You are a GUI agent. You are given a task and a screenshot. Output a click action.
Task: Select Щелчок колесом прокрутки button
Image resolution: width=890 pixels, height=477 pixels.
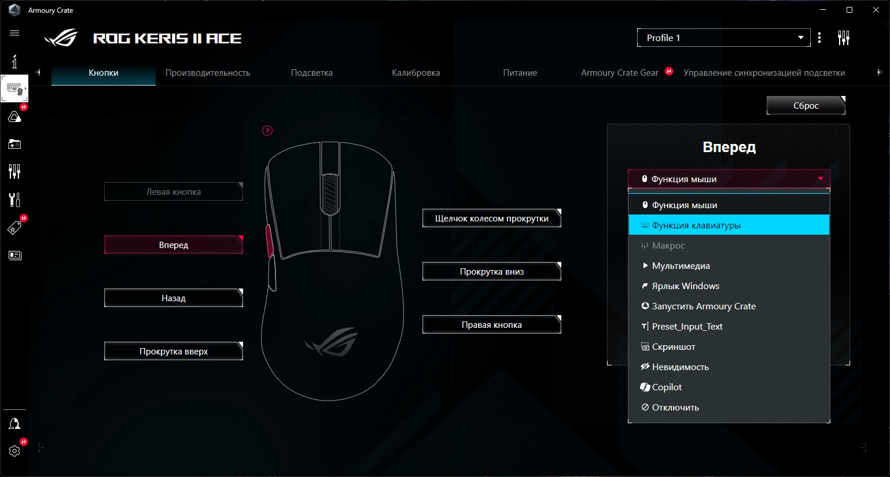pos(492,219)
